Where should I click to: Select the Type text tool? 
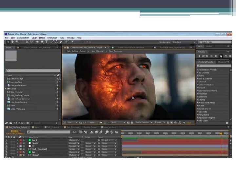[47, 42]
